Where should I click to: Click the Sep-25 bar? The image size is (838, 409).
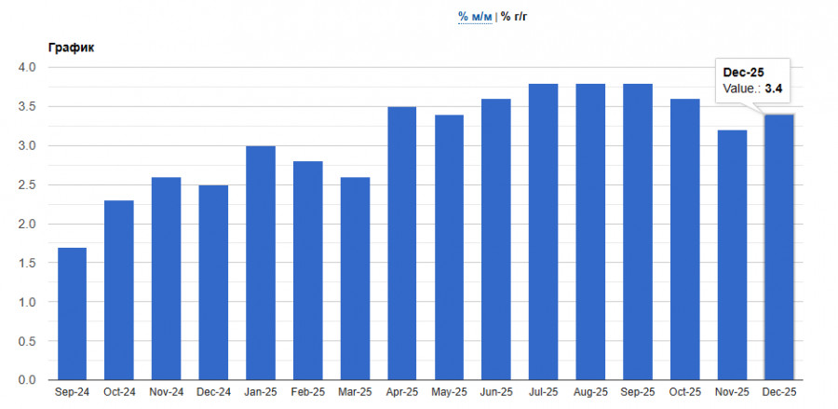pyautogui.click(x=638, y=231)
